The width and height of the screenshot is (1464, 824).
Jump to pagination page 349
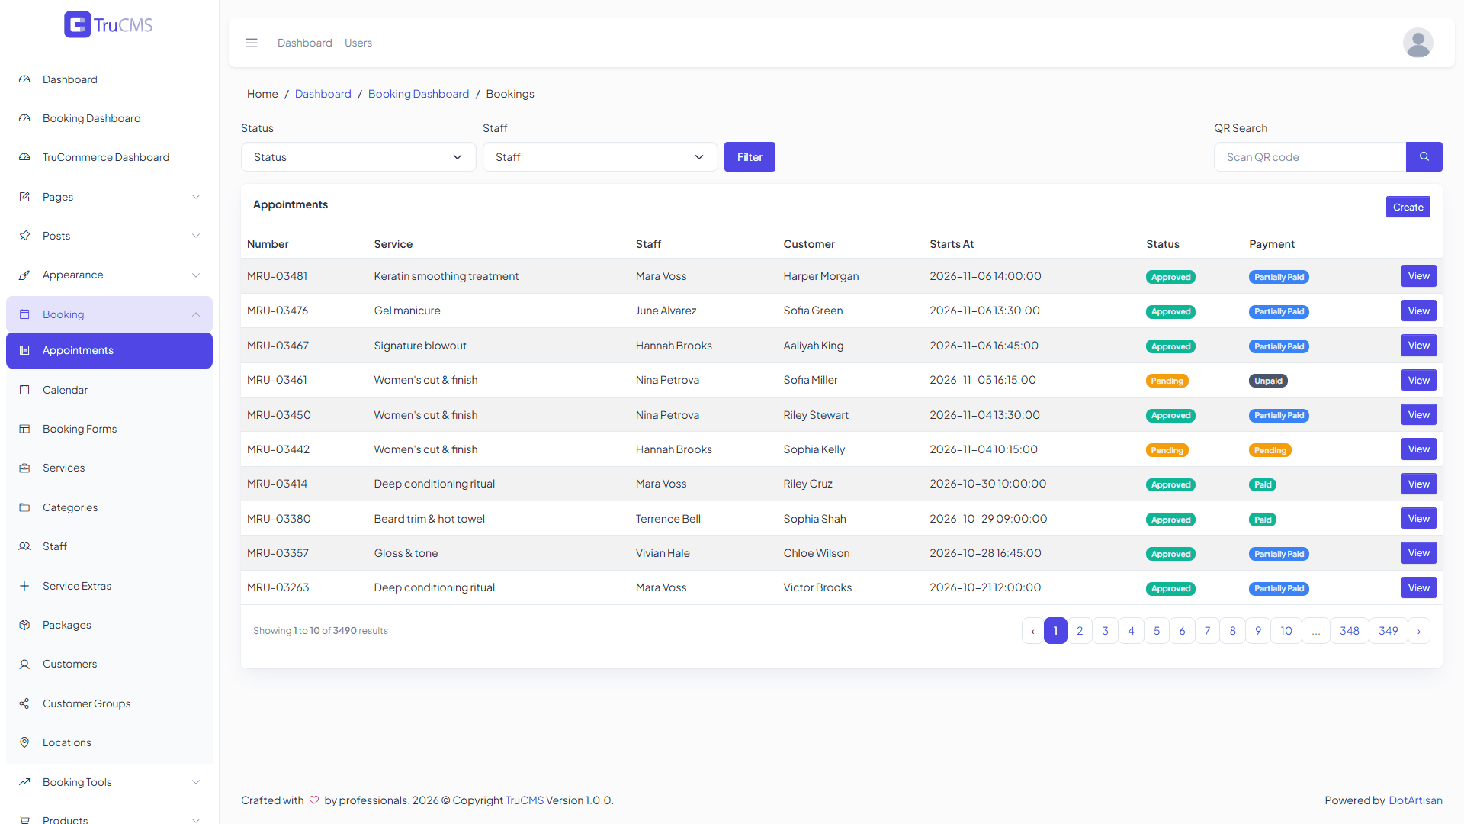coord(1389,631)
